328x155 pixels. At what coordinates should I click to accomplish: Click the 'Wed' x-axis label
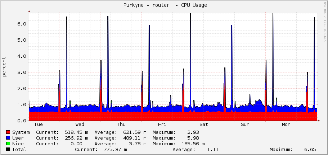point(80,125)
